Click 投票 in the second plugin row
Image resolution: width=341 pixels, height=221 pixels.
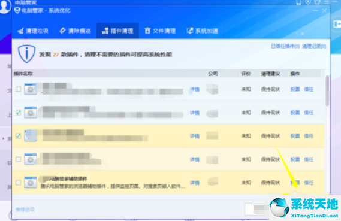point(295,113)
